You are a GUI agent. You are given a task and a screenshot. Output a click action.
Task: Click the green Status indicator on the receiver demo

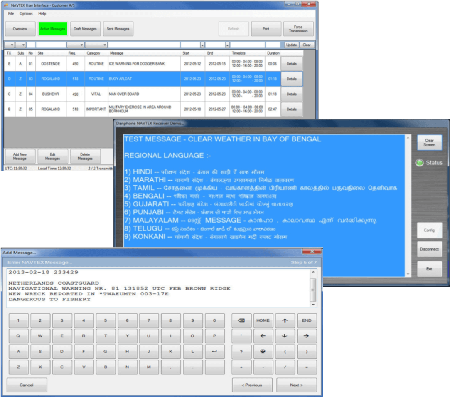[419, 163]
